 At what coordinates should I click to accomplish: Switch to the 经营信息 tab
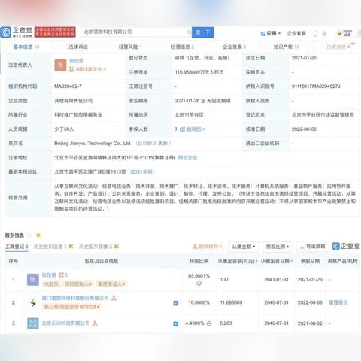pyautogui.click(x=182, y=47)
